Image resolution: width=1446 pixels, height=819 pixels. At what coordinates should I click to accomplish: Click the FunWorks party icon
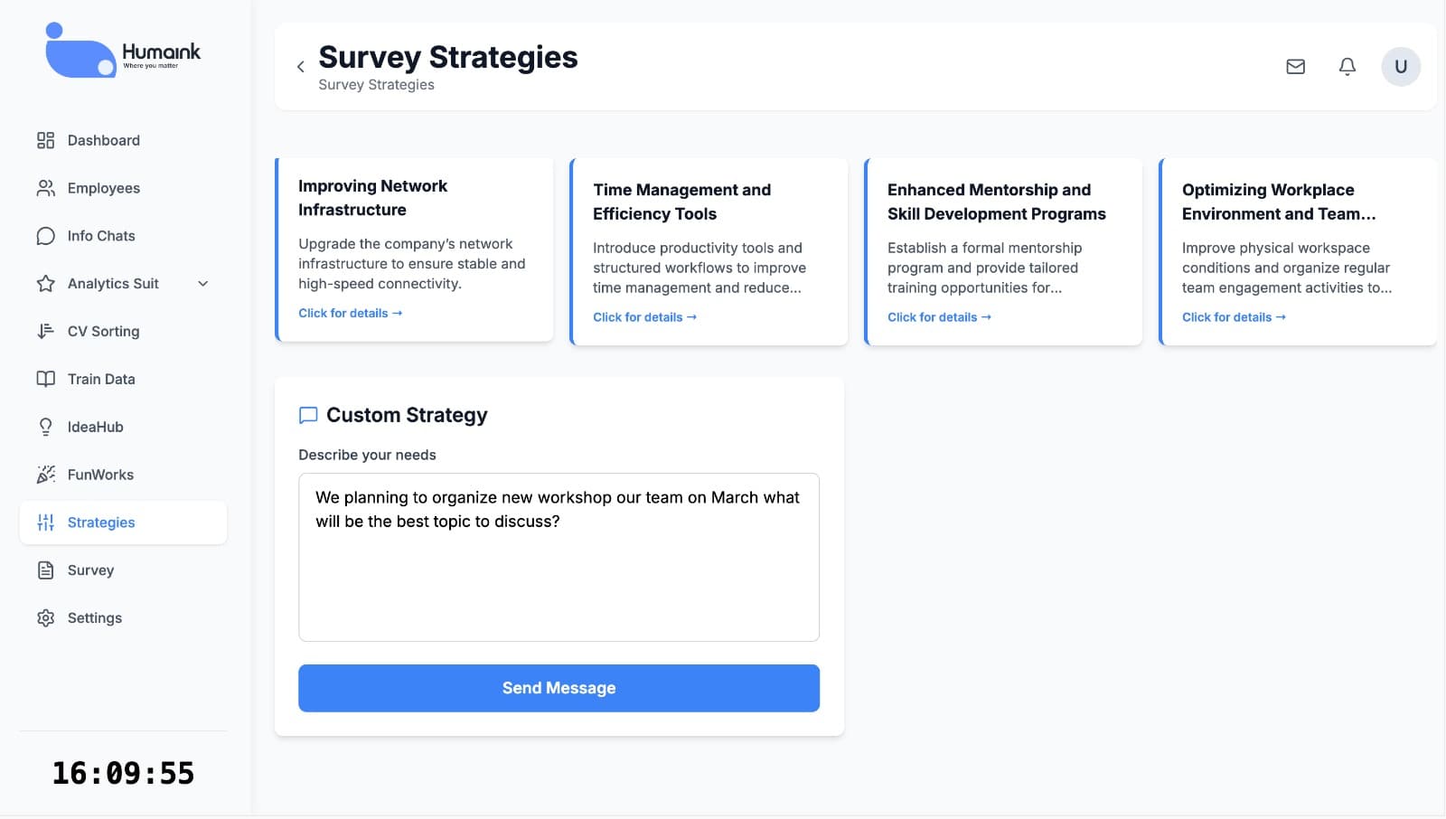[45, 475]
